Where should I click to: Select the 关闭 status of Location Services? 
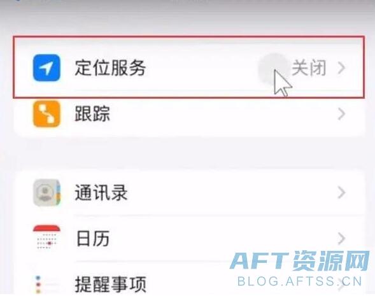coord(309,68)
